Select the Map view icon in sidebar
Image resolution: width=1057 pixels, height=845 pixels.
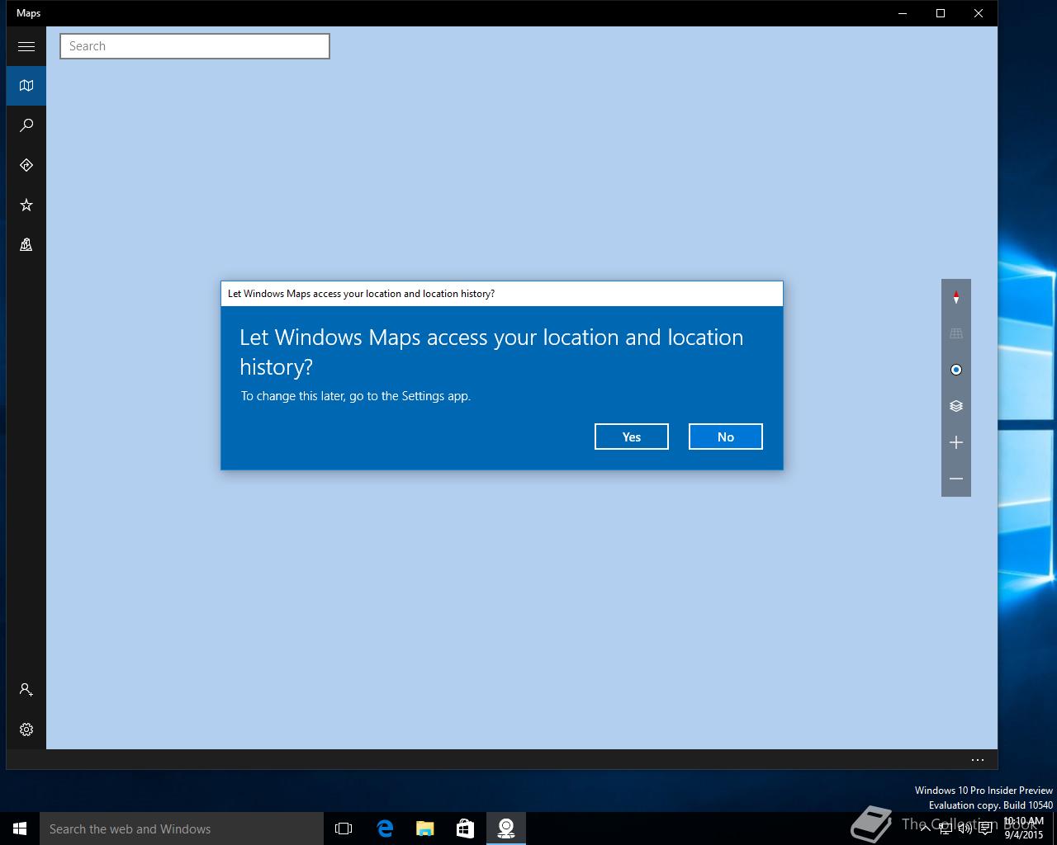(x=26, y=86)
